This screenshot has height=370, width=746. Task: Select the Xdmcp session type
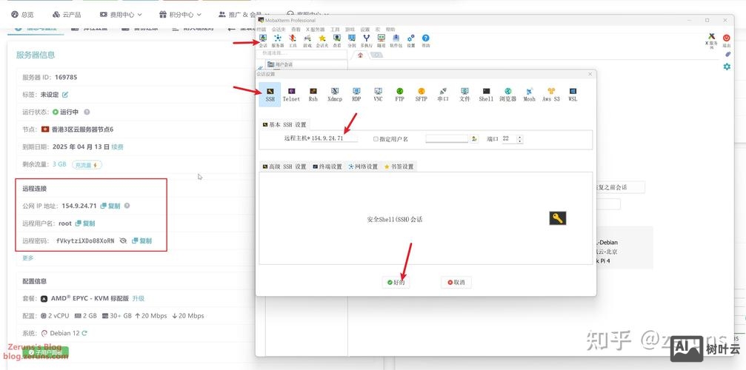(x=335, y=95)
